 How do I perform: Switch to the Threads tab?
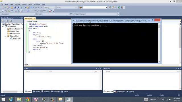click(x=45, y=92)
